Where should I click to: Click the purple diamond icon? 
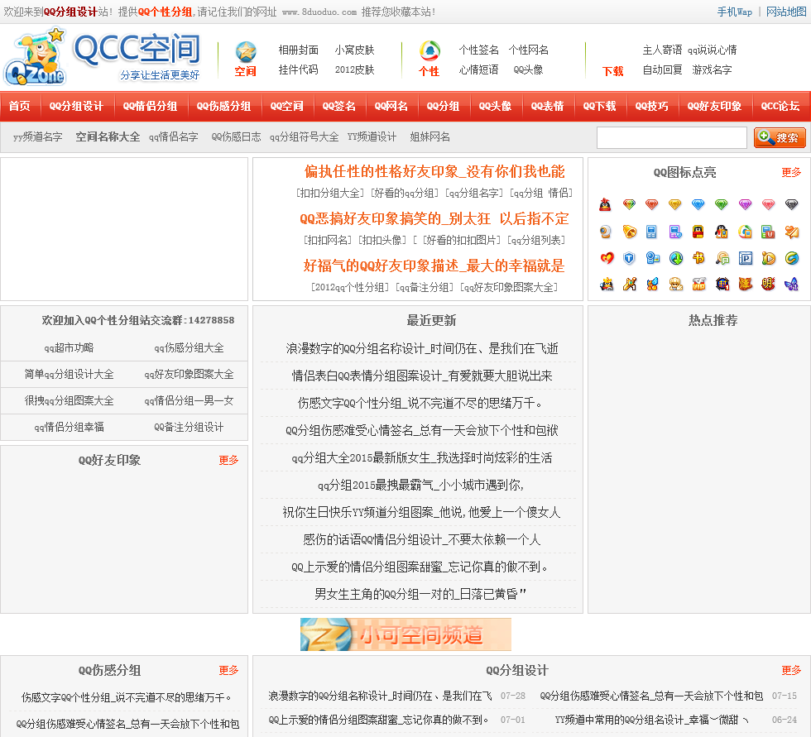point(745,204)
